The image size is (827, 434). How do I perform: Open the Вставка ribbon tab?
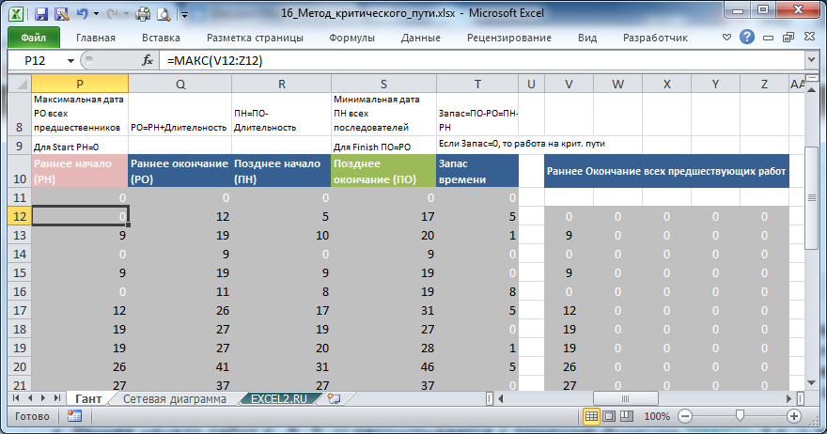tap(161, 38)
